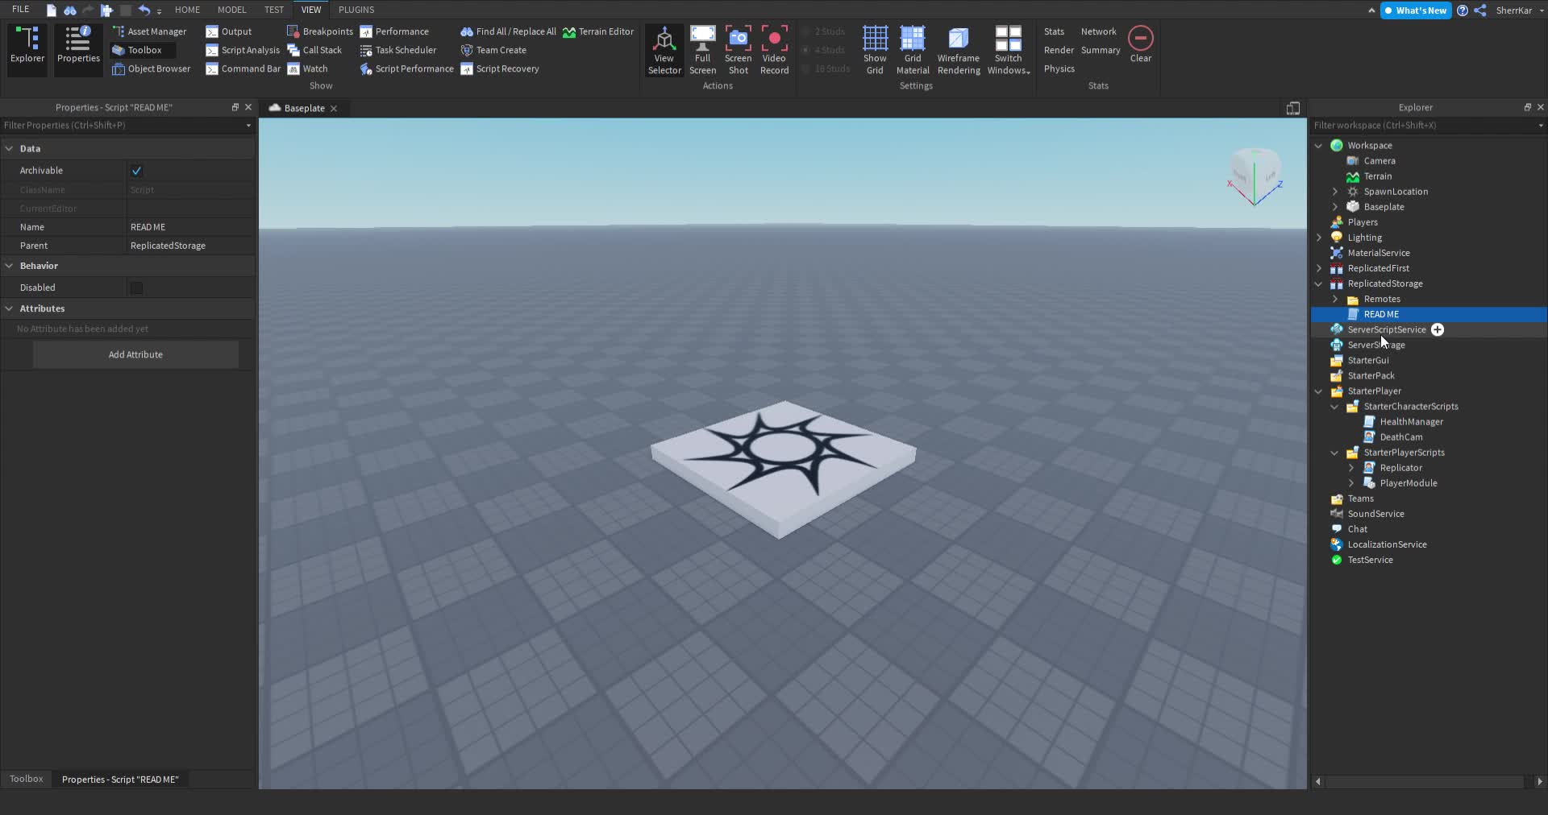The image size is (1548, 815).
Task: Insert a new object into ServerScriptService
Action: [x=1438, y=329]
